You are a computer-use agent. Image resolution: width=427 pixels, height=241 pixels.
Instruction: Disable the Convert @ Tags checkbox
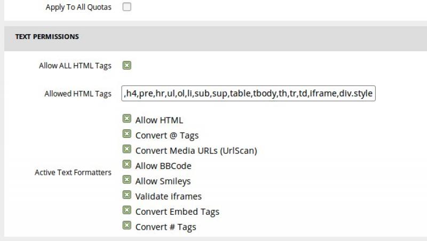point(127,134)
